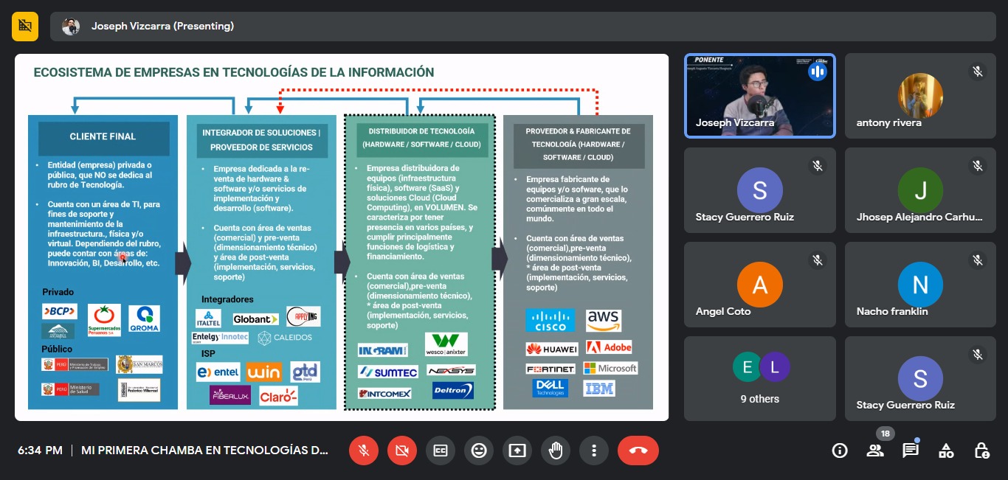
Task: Click the entel logo under ISP
Action: 218,372
